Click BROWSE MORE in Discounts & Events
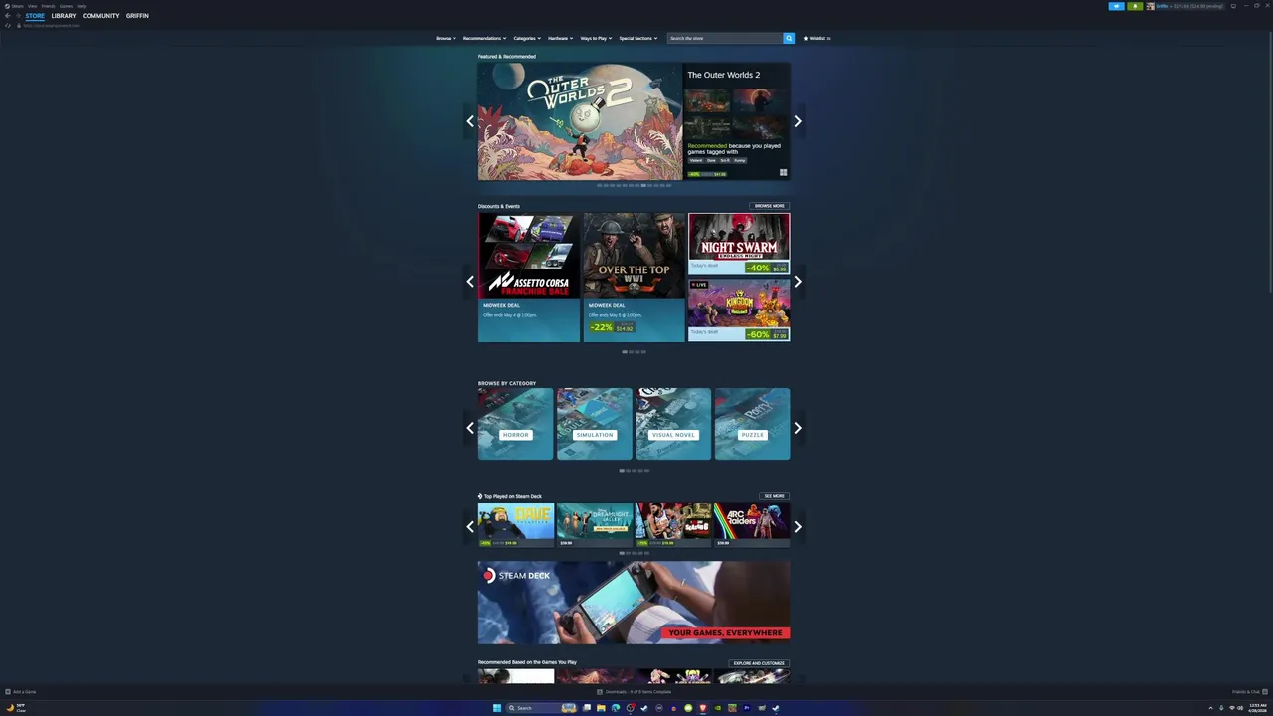 click(x=769, y=206)
